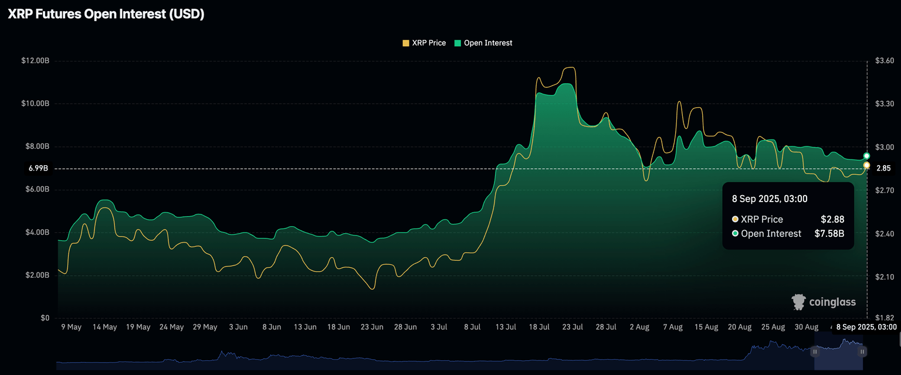
Task: Click the yellow XRP Price legend swatch
Action: [405, 43]
